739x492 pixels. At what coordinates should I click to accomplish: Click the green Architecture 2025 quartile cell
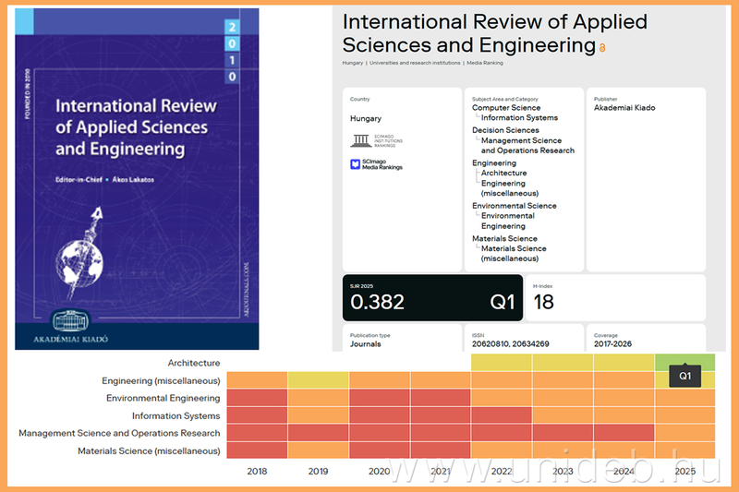(x=684, y=362)
